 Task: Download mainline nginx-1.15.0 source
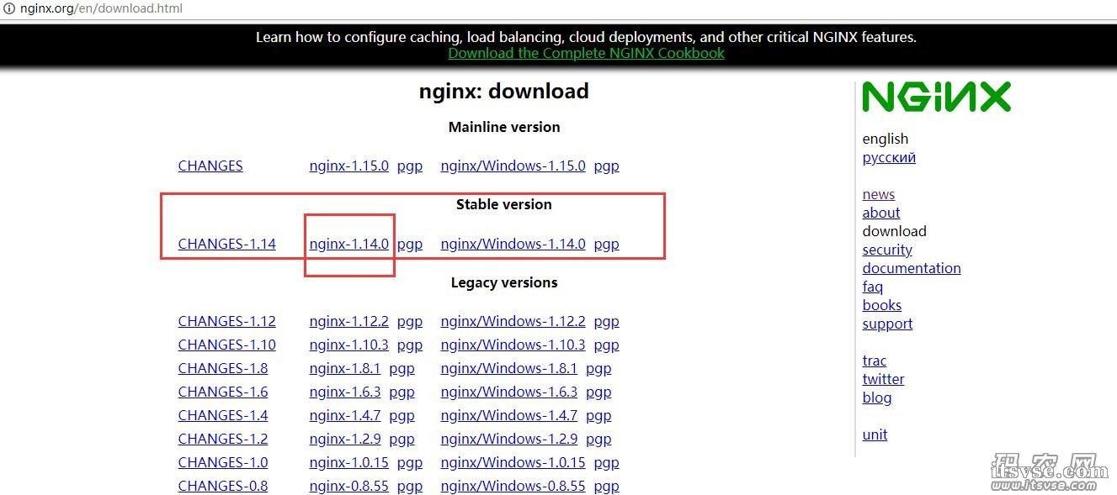(x=348, y=166)
